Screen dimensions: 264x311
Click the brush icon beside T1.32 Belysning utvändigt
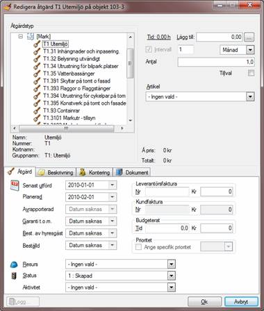click(37, 59)
